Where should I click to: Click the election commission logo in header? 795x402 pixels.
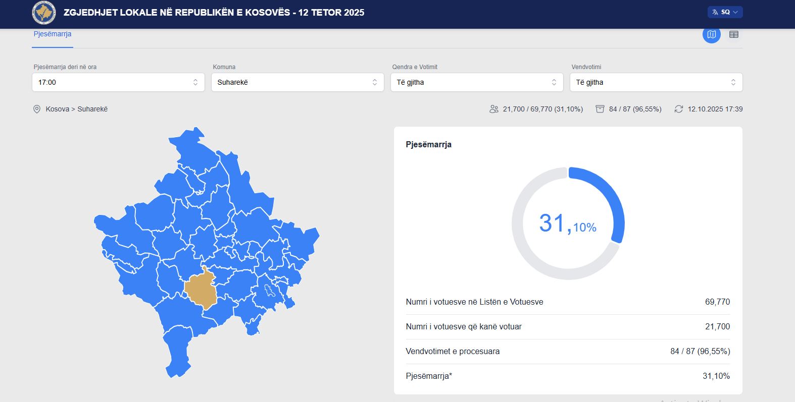click(44, 13)
